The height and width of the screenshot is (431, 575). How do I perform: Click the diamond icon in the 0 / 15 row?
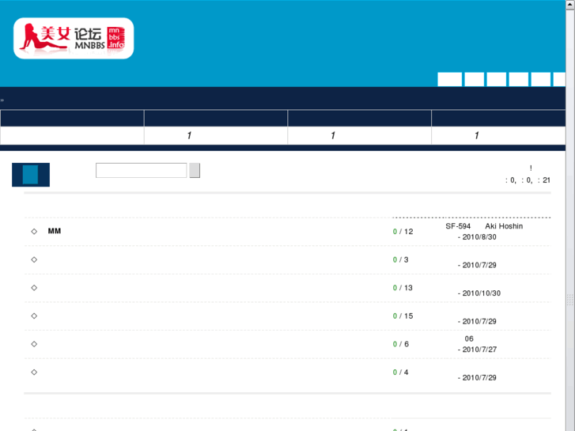point(34,316)
